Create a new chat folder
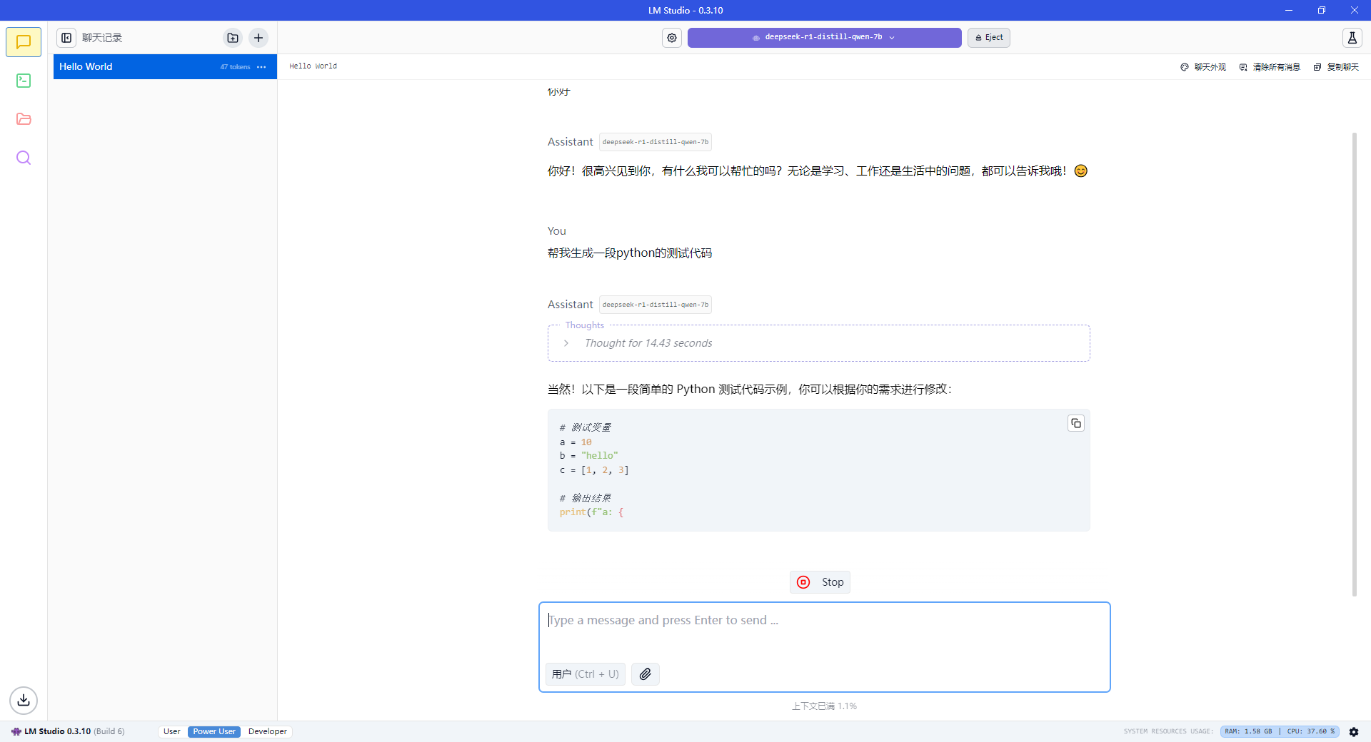This screenshot has width=1371, height=742. tap(233, 38)
